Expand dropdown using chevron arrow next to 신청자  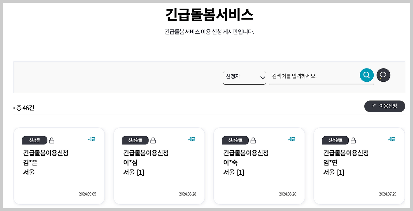click(x=263, y=78)
